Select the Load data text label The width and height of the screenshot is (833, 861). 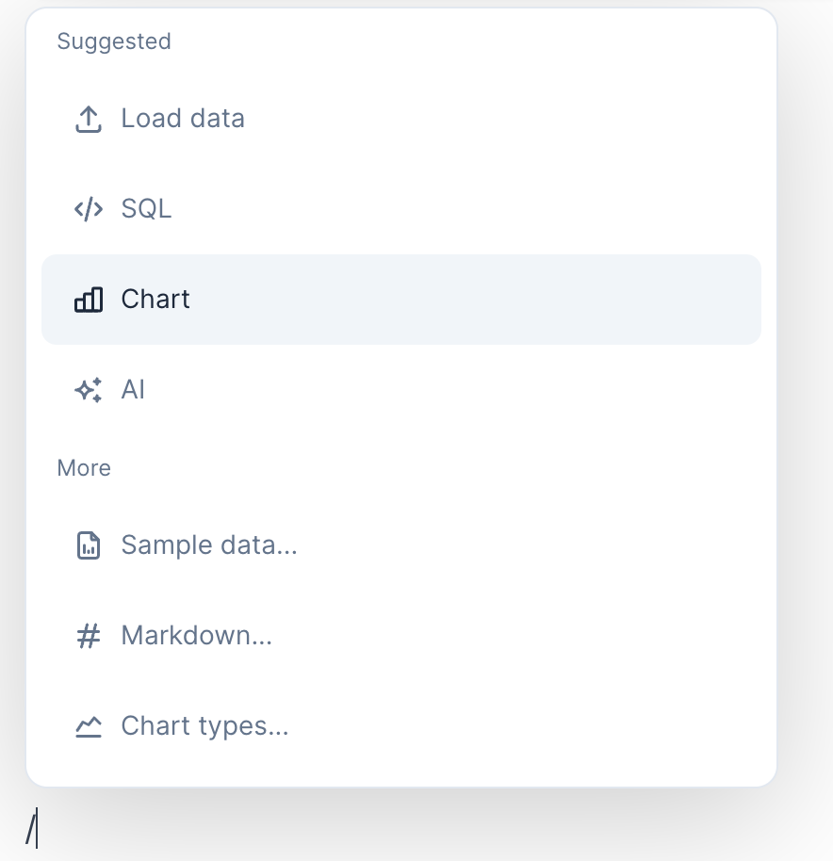183,119
